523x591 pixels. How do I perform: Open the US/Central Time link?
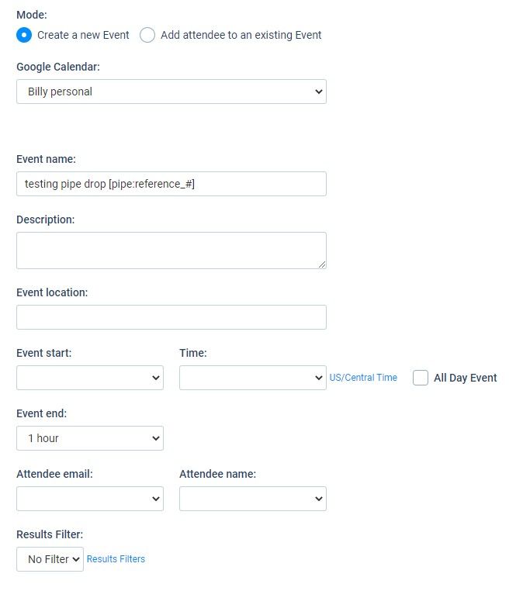click(x=363, y=378)
